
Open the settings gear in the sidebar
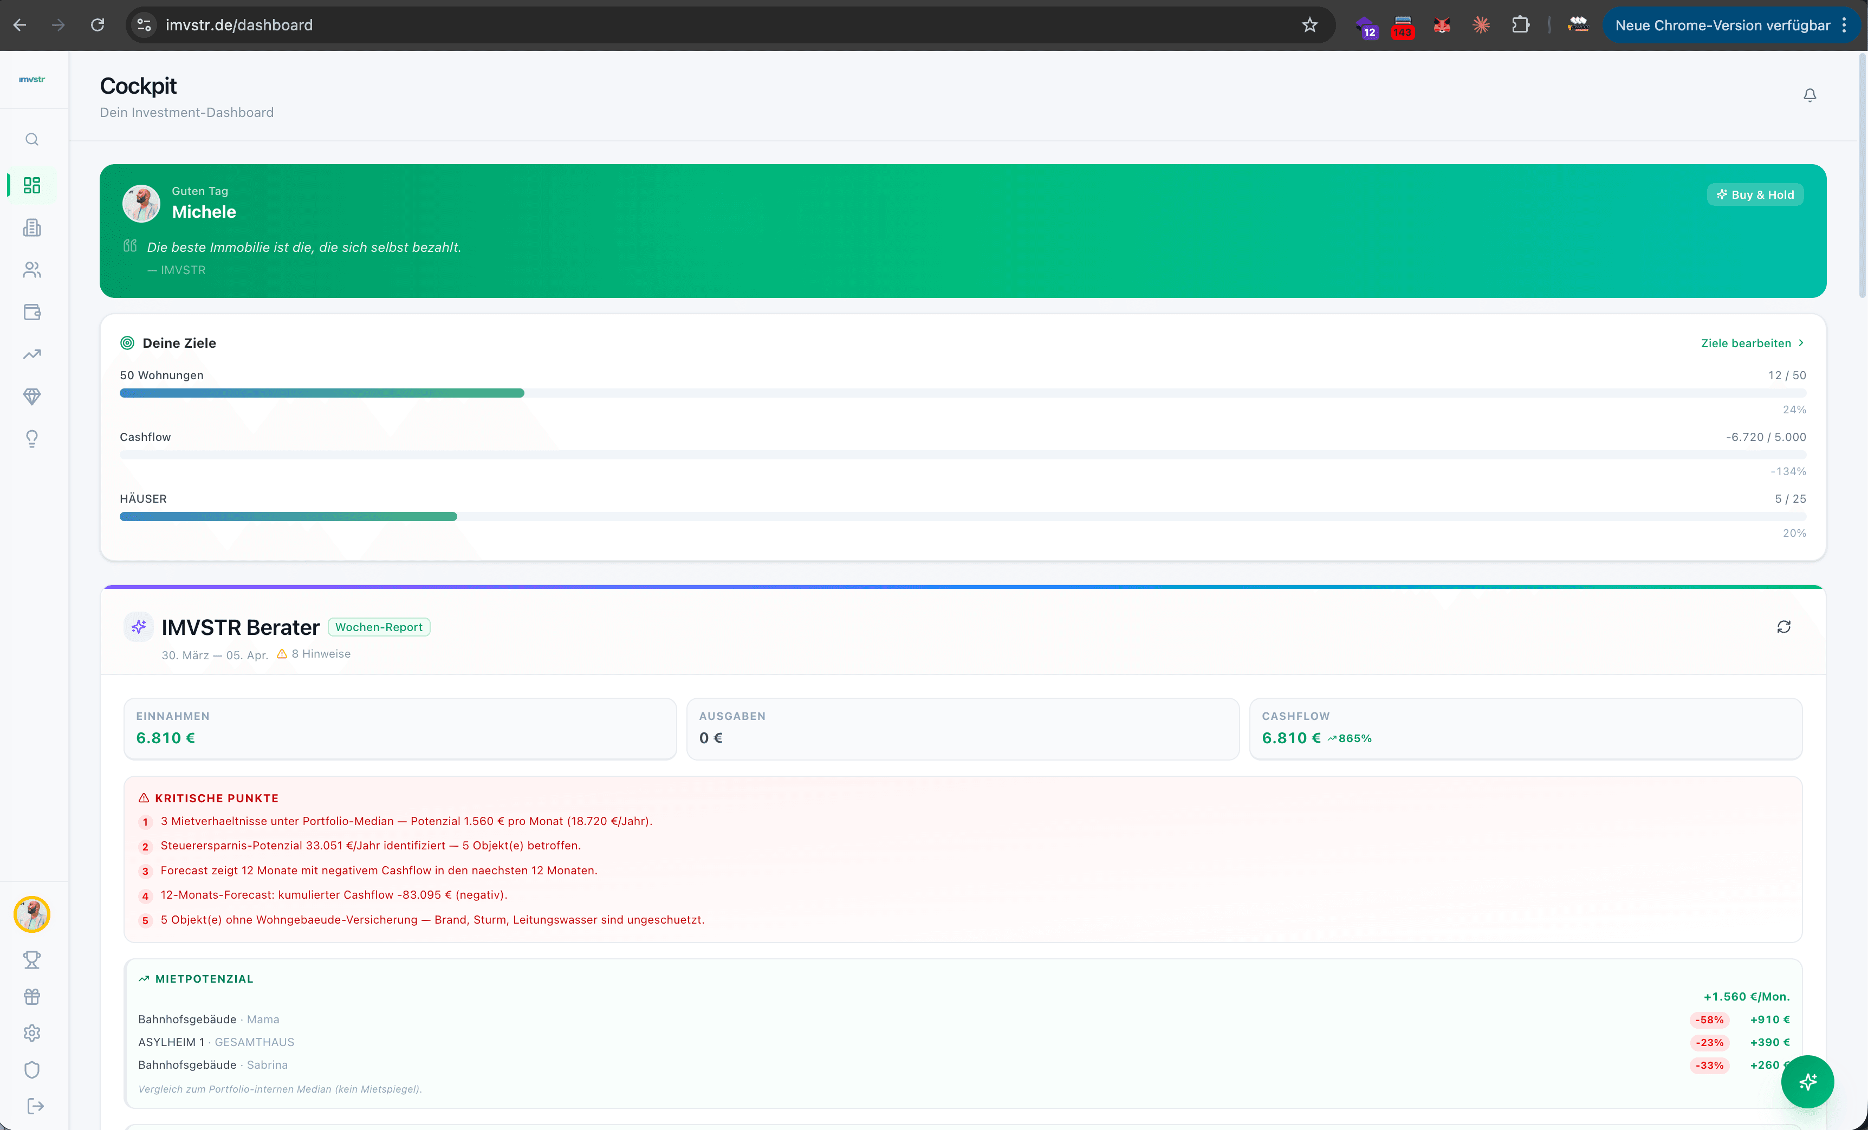(32, 1033)
